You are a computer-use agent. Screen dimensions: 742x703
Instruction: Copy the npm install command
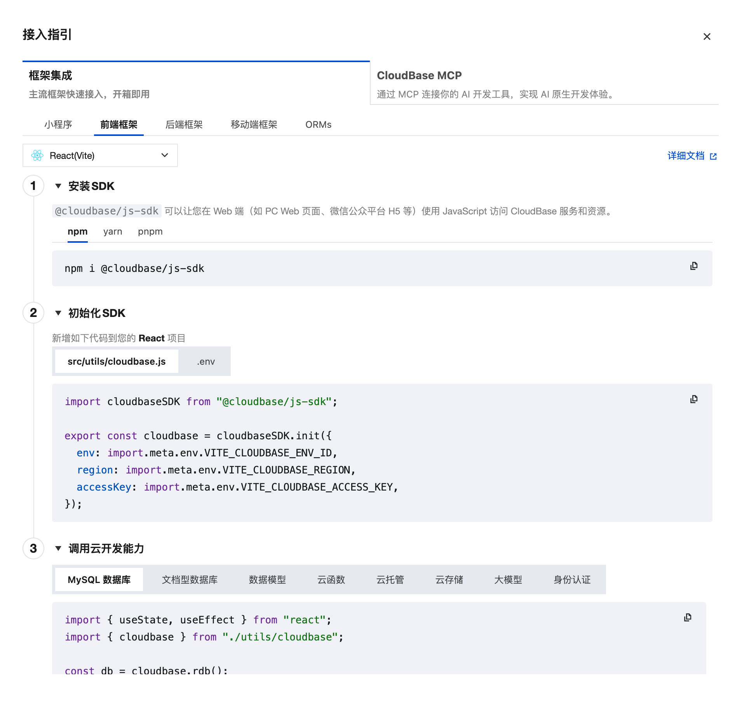(694, 266)
